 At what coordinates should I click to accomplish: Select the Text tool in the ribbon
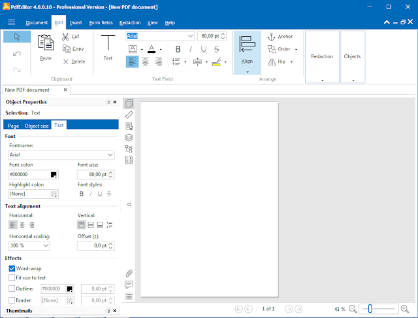[108, 47]
